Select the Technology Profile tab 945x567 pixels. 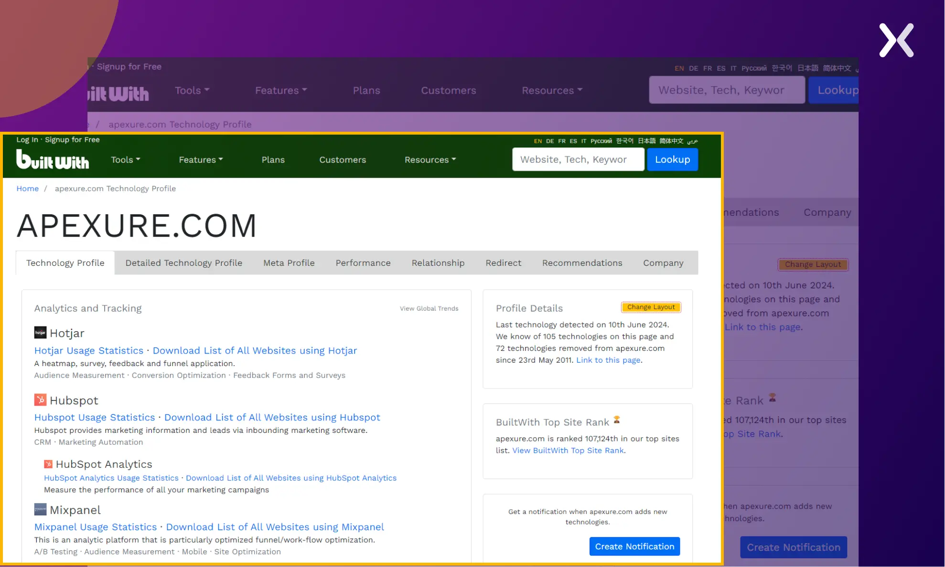click(65, 263)
